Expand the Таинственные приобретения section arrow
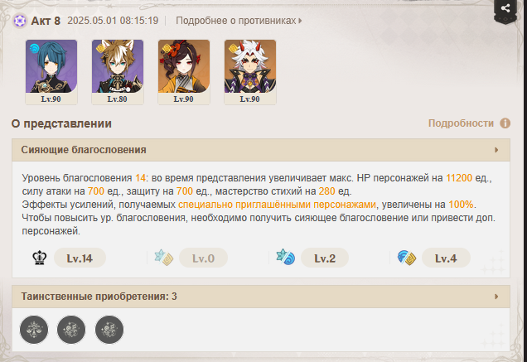This screenshot has height=362, width=527. [496, 297]
